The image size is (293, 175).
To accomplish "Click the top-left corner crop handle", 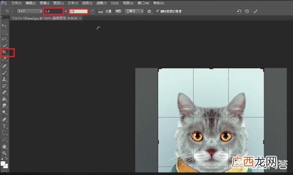I will 160,70.
